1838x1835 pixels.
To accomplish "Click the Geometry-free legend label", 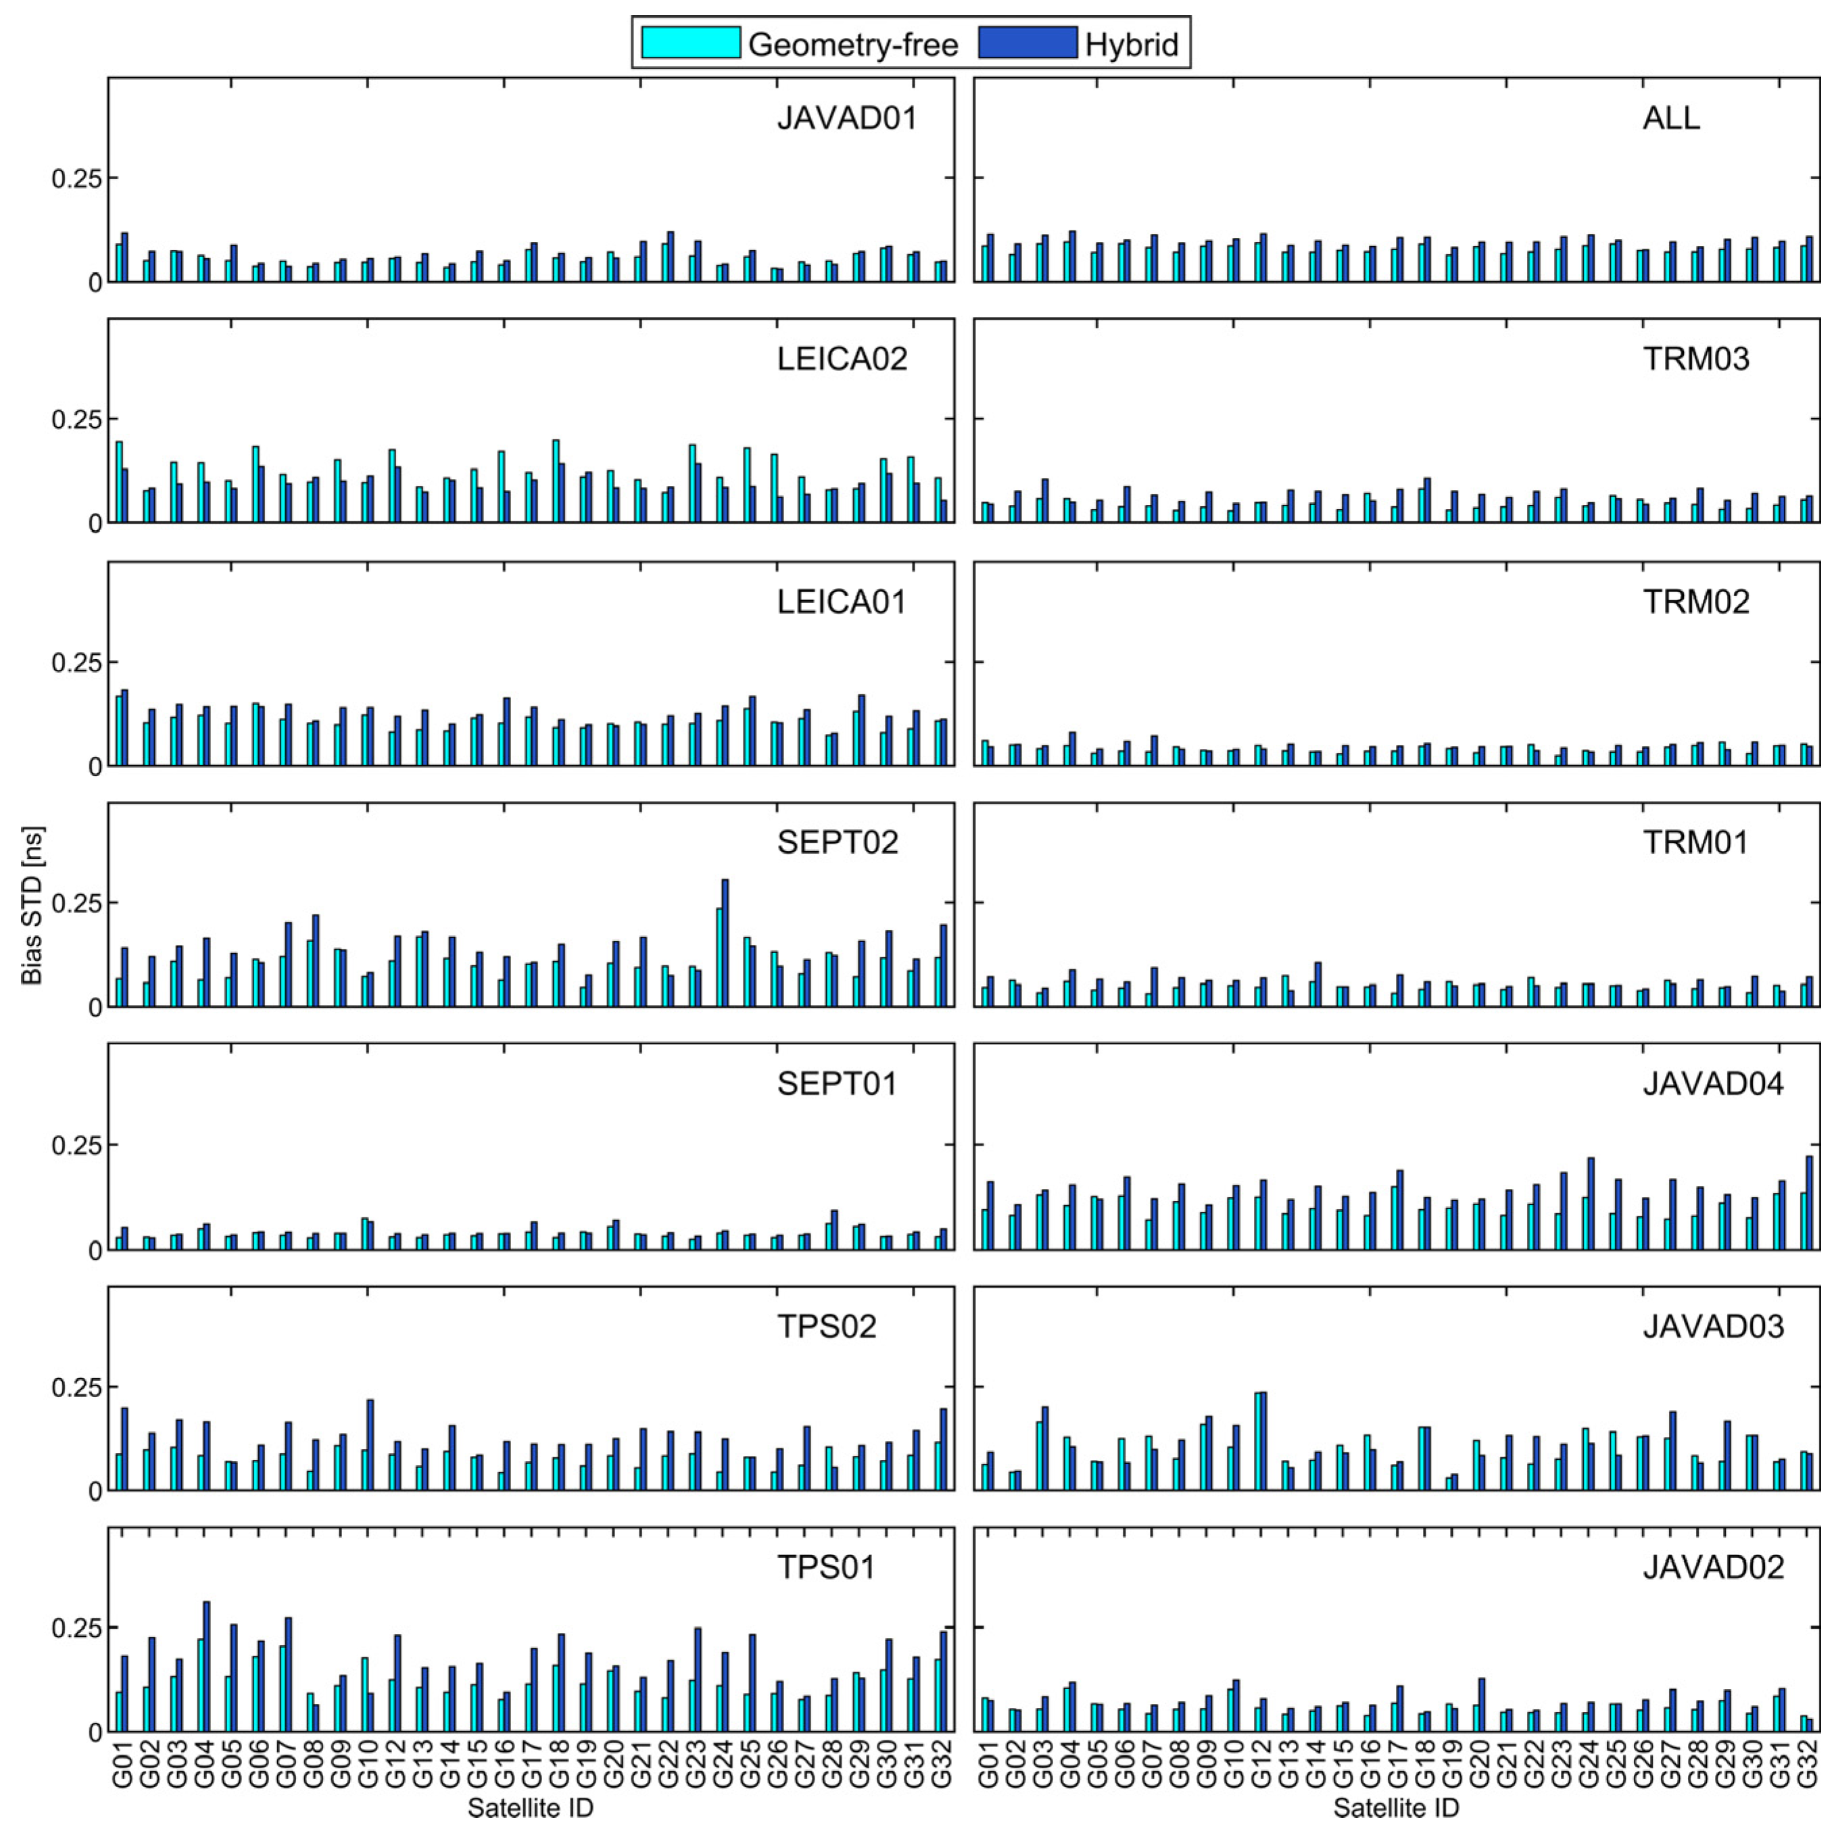I will [x=852, y=44].
